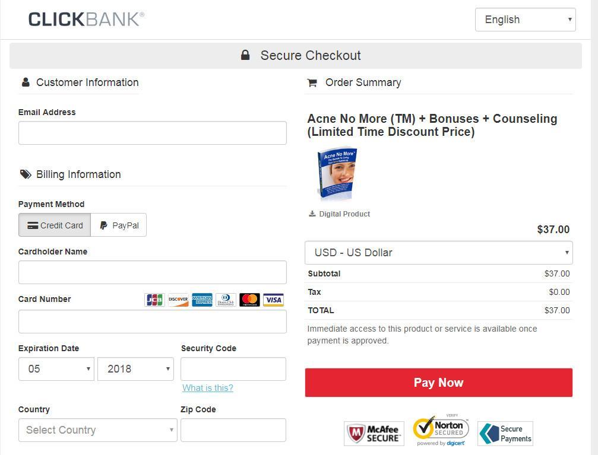
Task: Click the American Express card icon
Action: [x=202, y=300]
